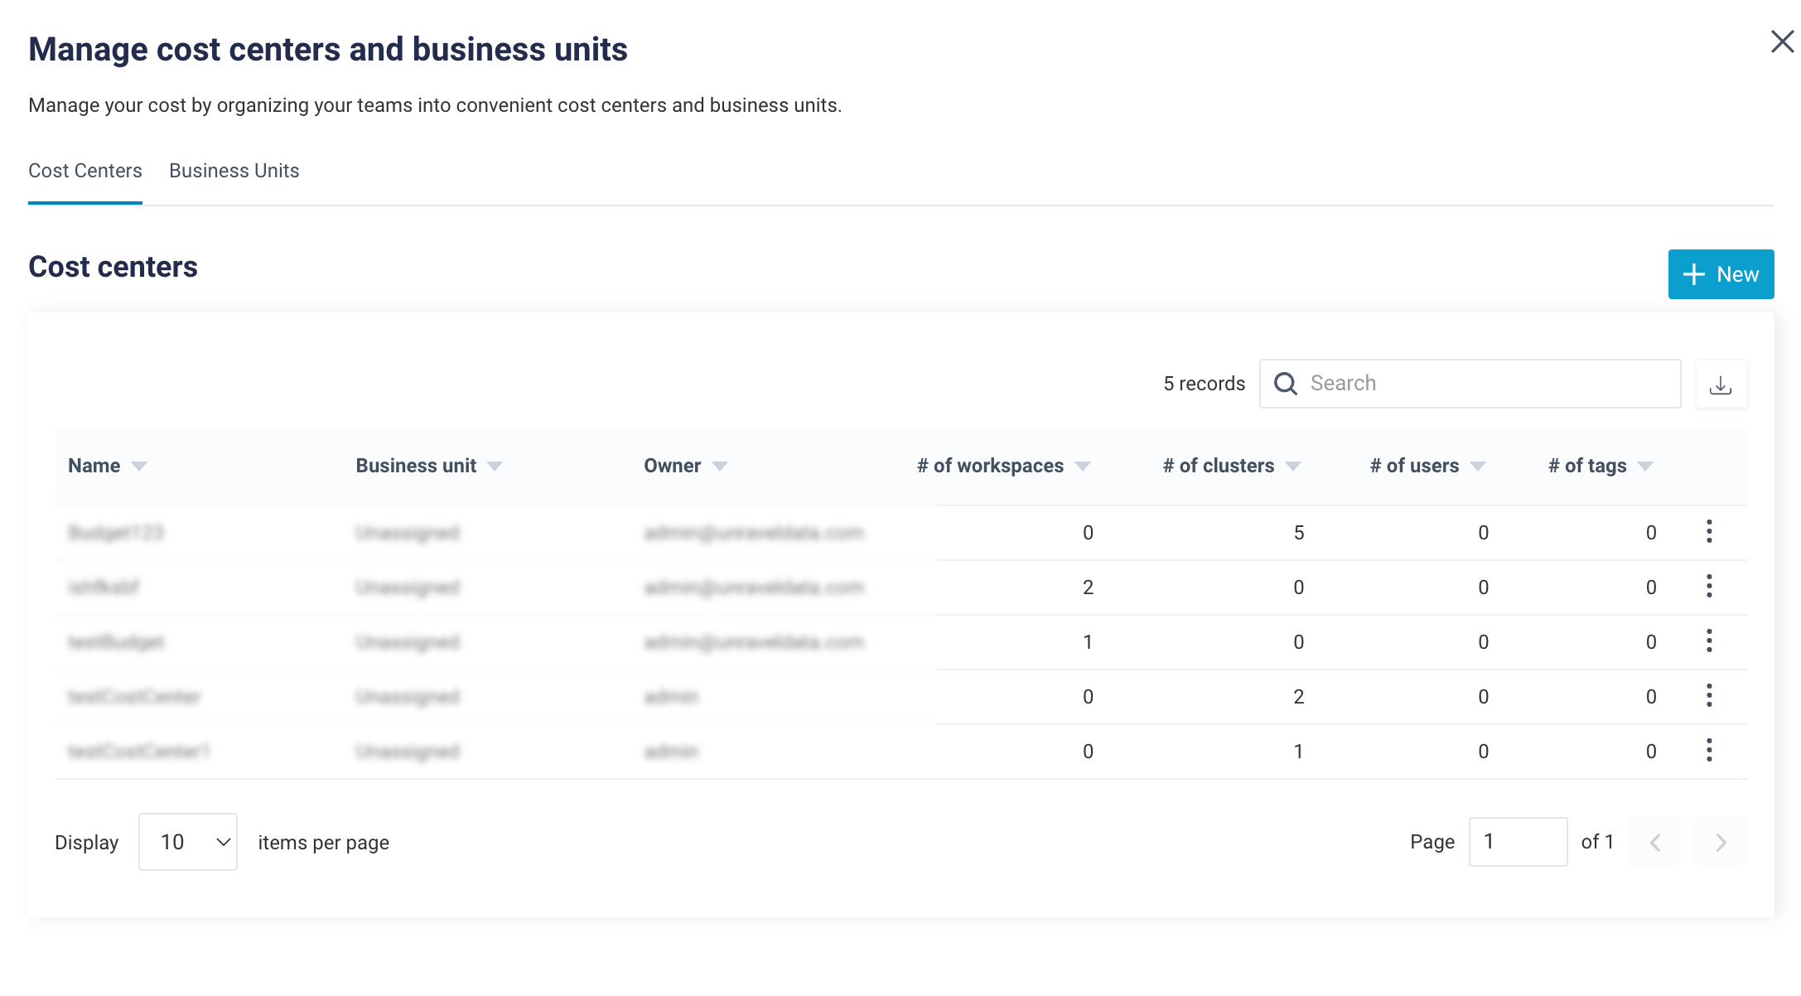Viewport: 1801px width, 996px height.
Task: Expand the Name column filter arrow
Action: (x=139, y=467)
